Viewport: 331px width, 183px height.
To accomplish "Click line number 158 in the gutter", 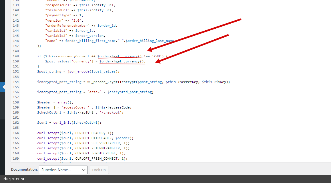I will 15,102.
